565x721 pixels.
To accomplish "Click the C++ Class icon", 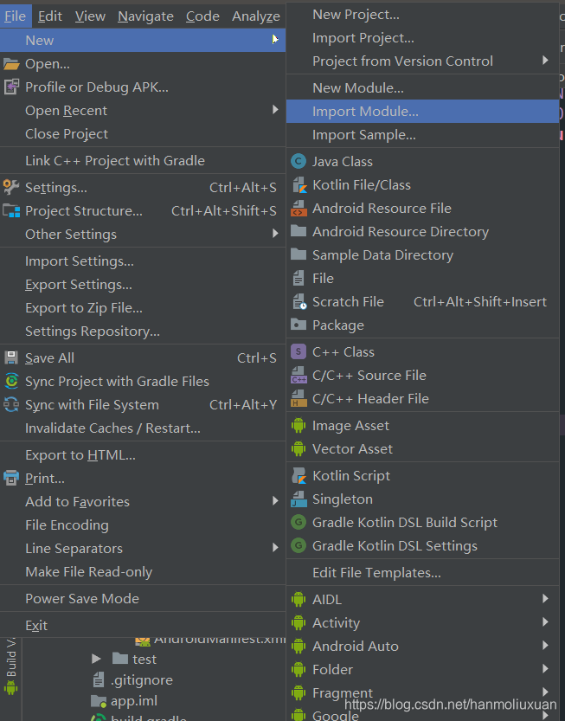I will tap(299, 351).
